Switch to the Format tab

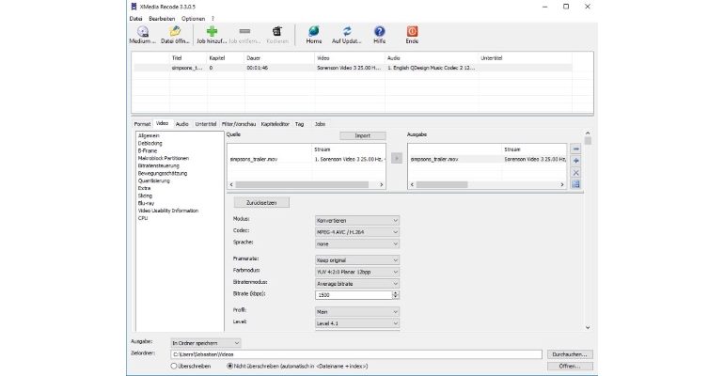click(142, 124)
